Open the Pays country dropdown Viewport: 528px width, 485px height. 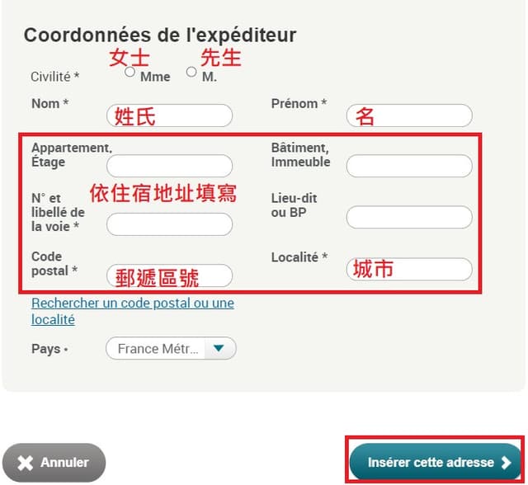[x=171, y=348]
